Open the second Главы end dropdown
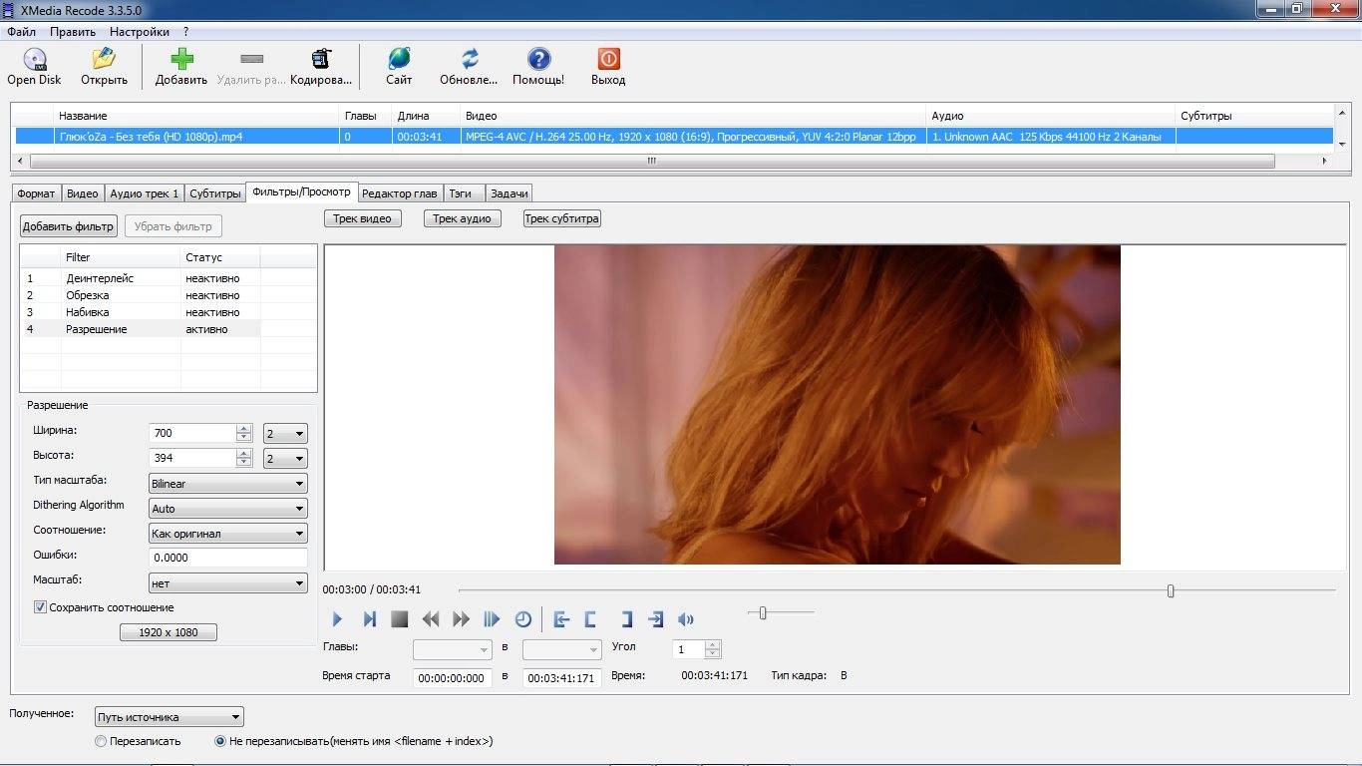Screen dimensions: 1362x766 (x=562, y=649)
